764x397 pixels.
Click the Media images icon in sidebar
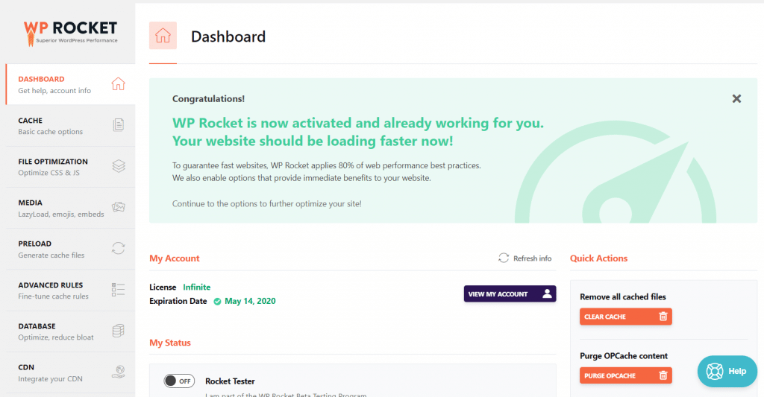pos(118,207)
